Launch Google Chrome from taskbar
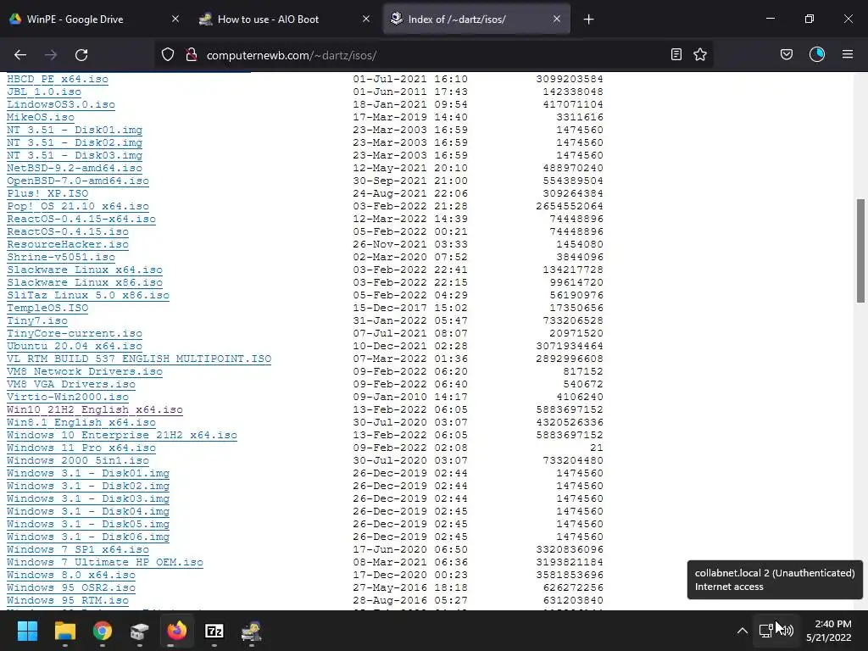 click(103, 631)
